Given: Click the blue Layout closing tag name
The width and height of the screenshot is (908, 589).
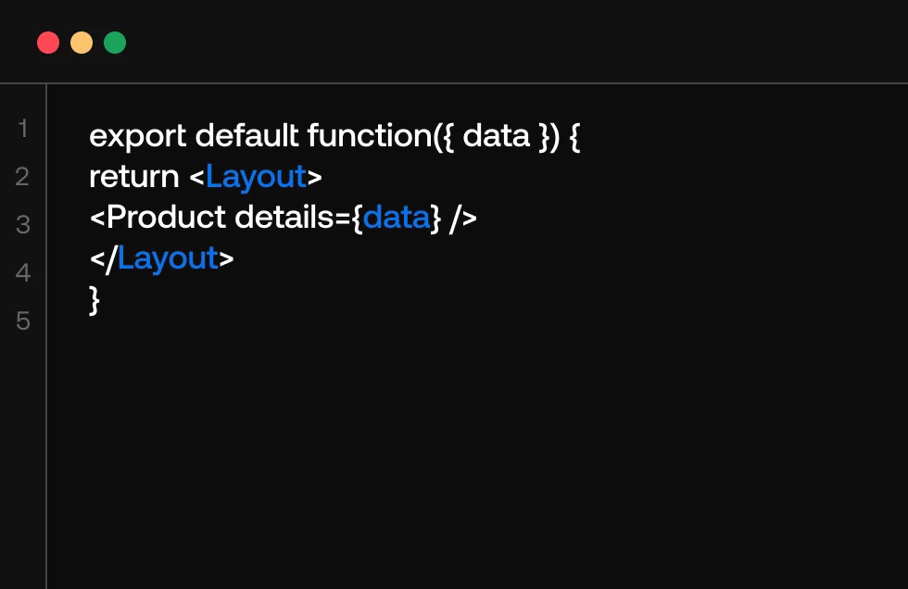Looking at the screenshot, I should click(168, 258).
